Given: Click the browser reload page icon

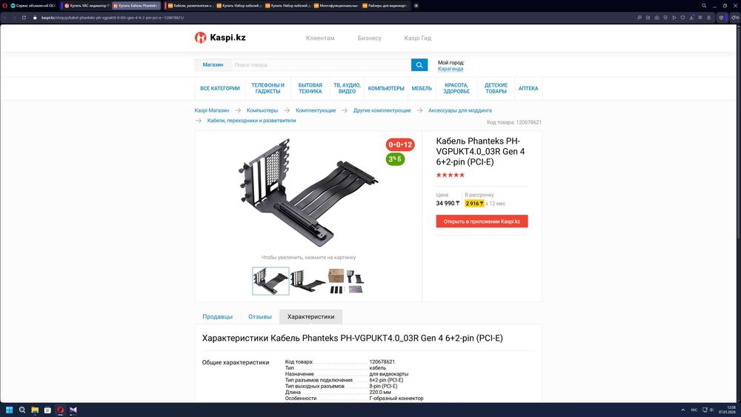Looking at the screenshot, I should pos(24,18).
